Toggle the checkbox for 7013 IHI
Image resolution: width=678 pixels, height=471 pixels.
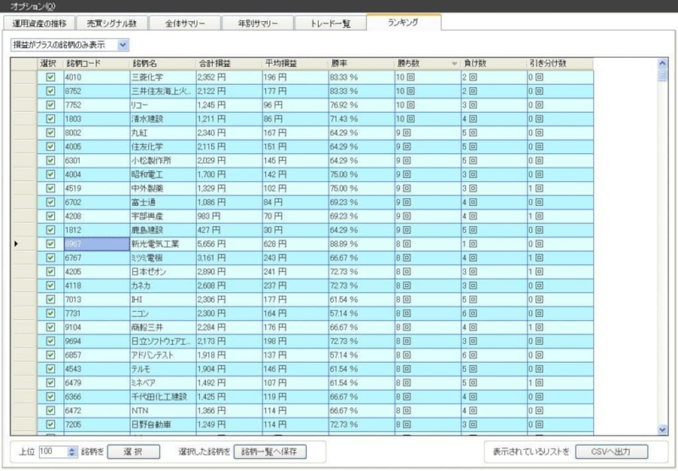51,299
